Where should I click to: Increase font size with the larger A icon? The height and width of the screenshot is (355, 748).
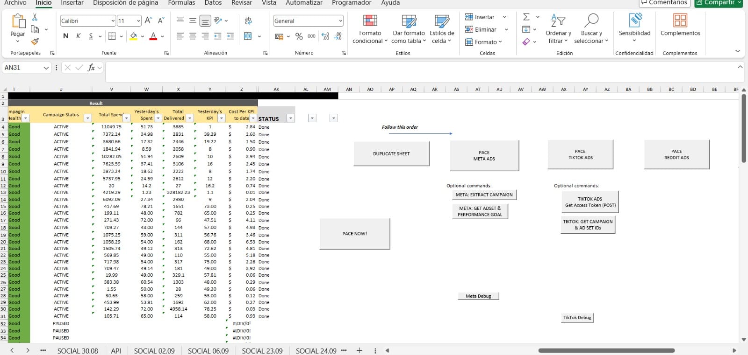coord(148,21)
